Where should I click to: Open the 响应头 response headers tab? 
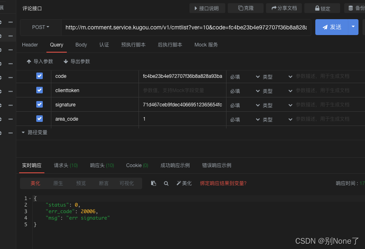(102, 165)
